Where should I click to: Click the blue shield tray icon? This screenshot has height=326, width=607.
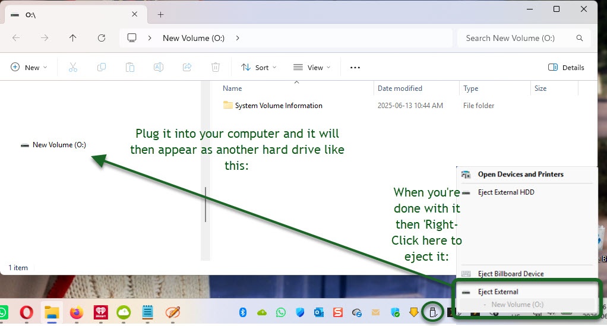(x=300, y=312)
